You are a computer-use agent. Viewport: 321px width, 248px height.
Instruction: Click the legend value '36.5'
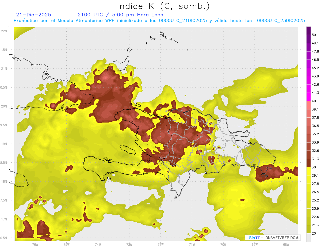coord(315,126)
